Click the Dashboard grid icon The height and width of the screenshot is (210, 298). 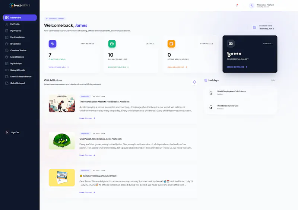click(7, 17)
